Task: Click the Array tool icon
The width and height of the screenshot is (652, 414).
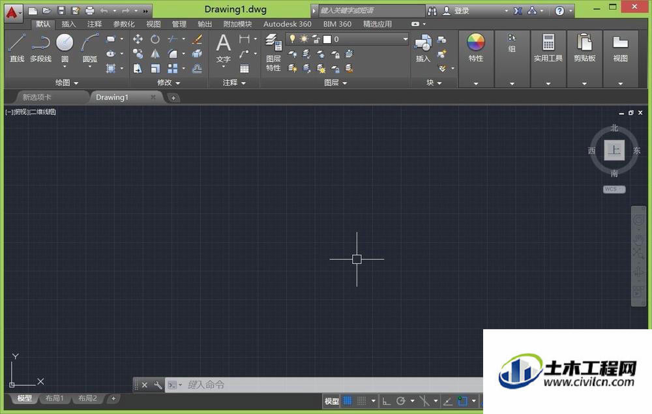Action: 173,68
